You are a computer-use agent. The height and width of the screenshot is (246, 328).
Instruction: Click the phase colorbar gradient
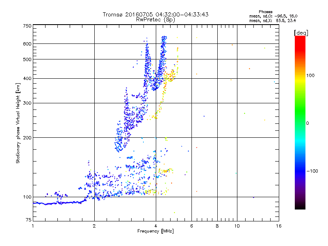(300, 122)
